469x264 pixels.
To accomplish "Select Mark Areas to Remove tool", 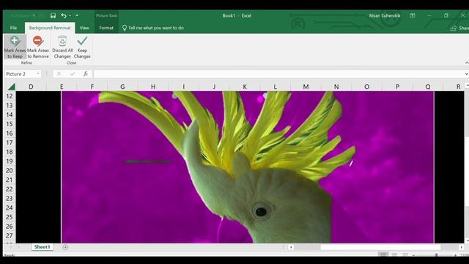I will (37, 47).
